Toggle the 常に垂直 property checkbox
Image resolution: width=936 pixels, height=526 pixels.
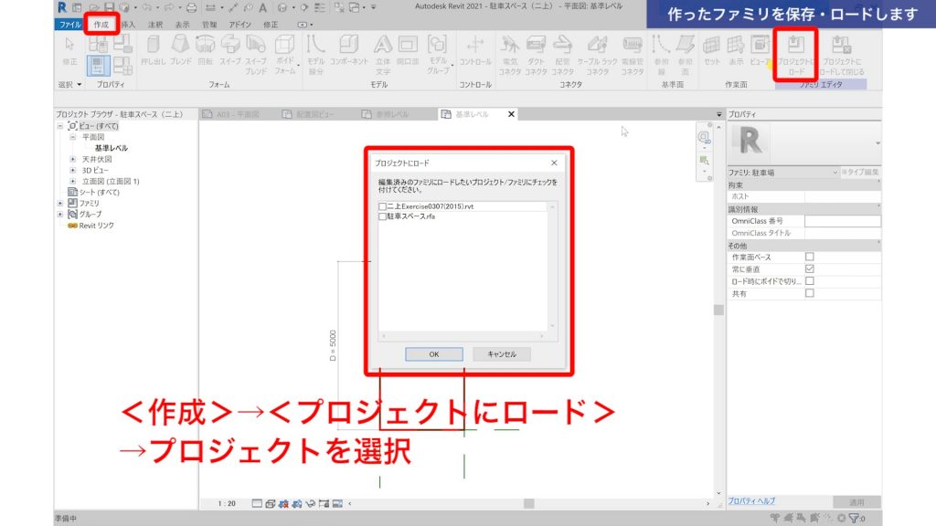[809, 269]
